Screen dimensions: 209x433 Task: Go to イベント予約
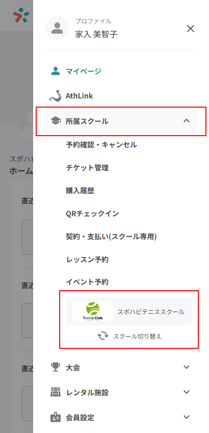[x=87, y=282]
